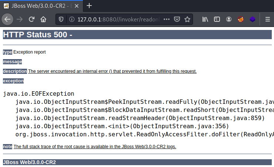This screenshot has width=274, height=167.
Task: Click the BlockDataInputStream.readShort stack line
Action: pos(145,110)
